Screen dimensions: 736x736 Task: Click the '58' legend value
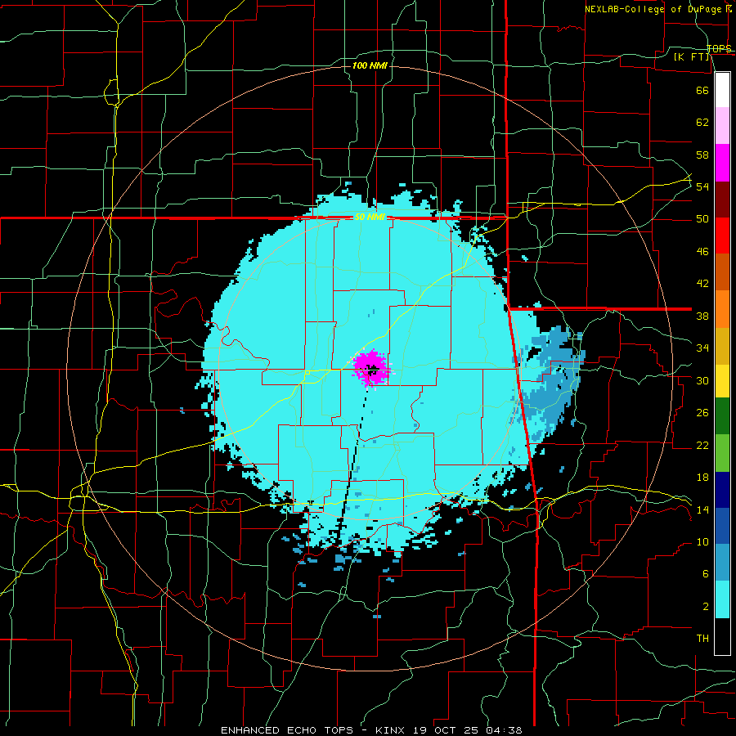coord(702,155)
